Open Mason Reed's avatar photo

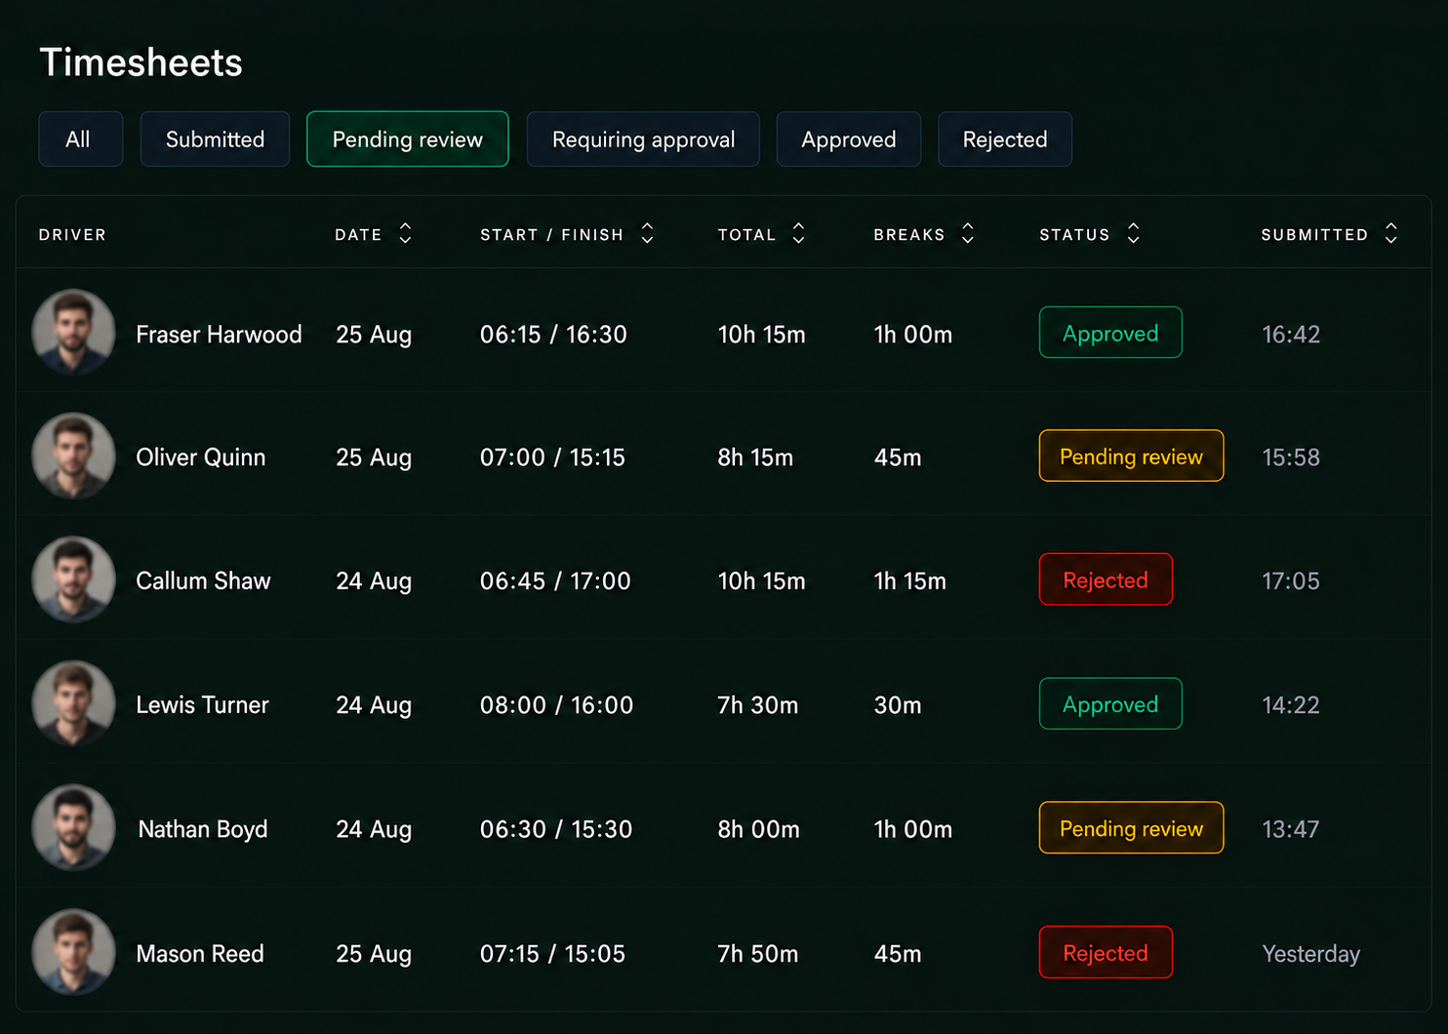(x=73, y=953)
